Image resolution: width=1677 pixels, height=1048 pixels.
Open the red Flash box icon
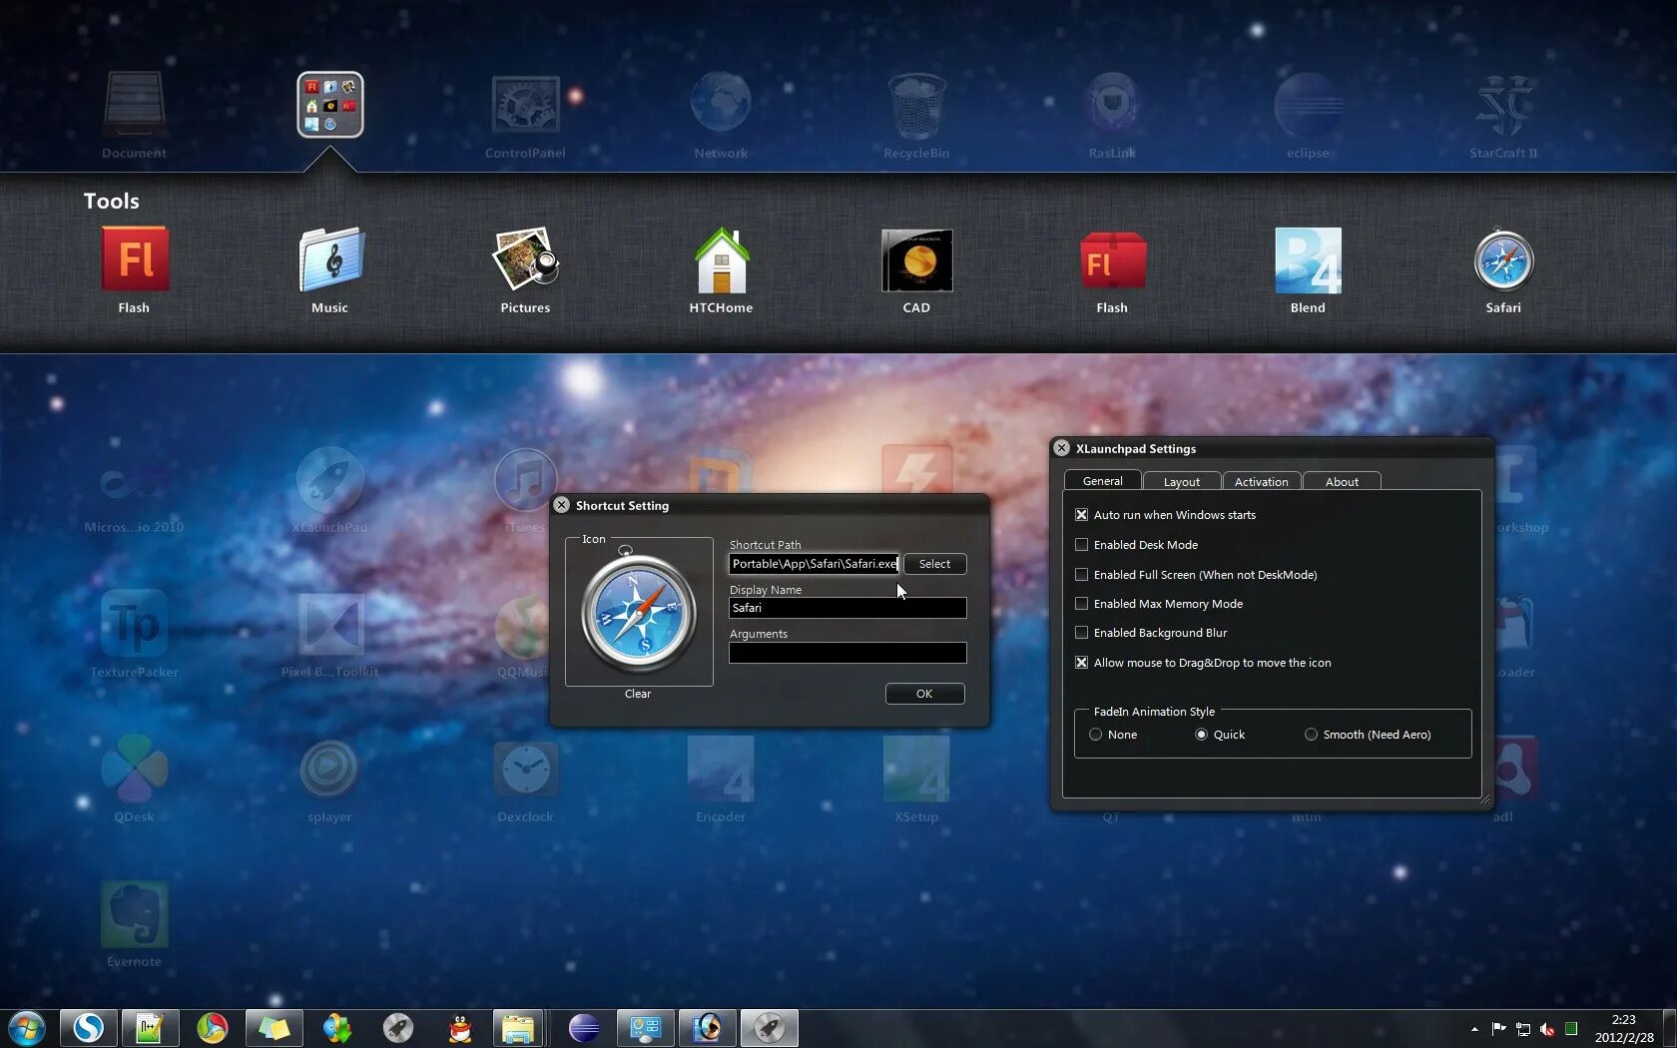tap(1112, 262)
